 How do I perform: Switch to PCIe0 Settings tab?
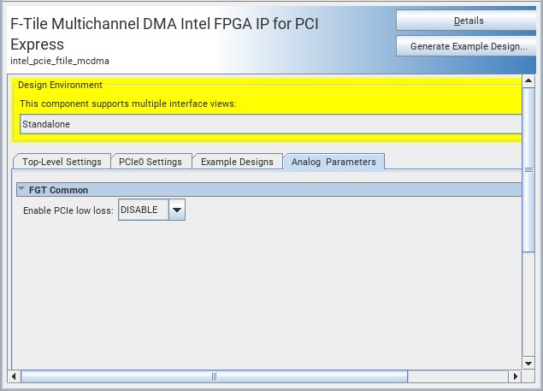(151, 162)
